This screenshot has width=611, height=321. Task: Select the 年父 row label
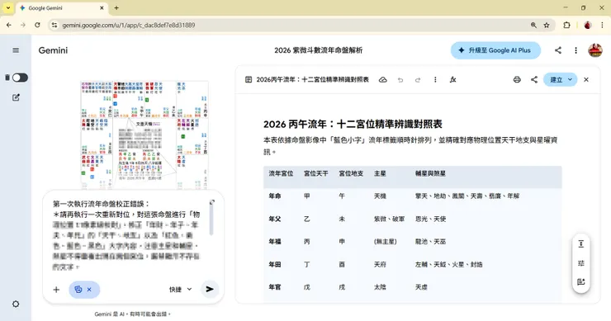click(x=275, y=219)
